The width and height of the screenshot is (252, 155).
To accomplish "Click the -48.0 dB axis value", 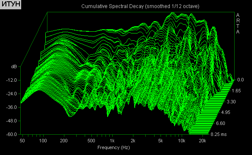I will (11, 121).
